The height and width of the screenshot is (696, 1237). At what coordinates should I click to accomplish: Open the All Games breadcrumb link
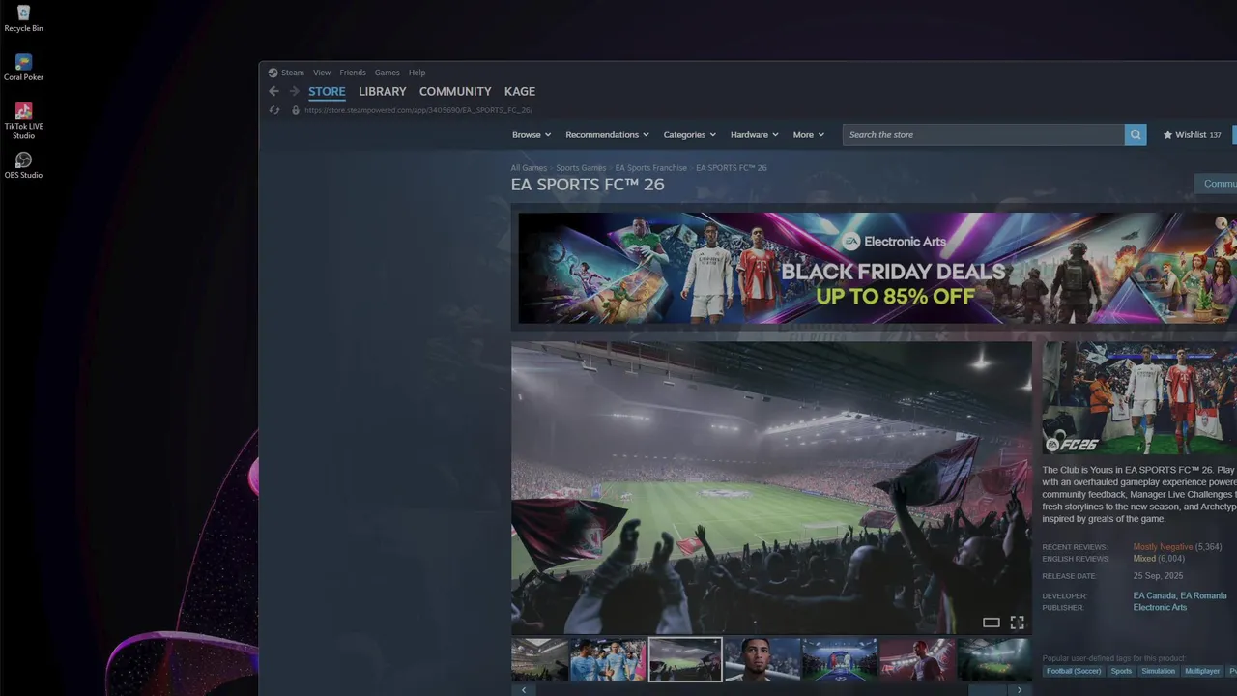(529, 168)
